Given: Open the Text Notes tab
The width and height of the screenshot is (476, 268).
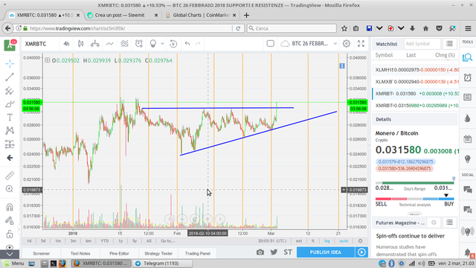Looking at the screenshot, I should pyautogui.click(x=80, y=253).
